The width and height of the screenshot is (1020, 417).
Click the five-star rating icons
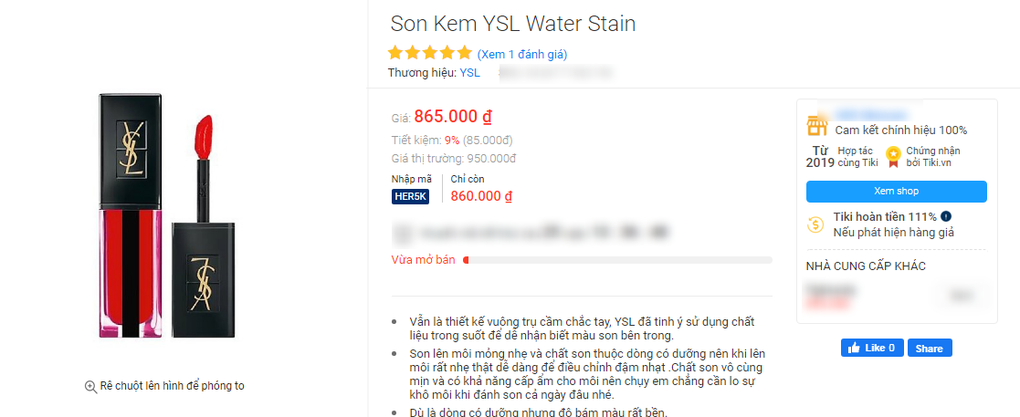[429, 53]
